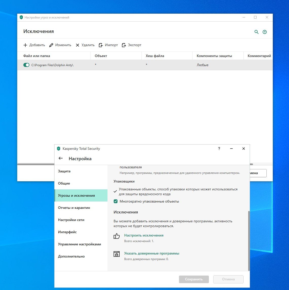
Task: Click Всего исключений: 1. text
Action: [139, 241]
